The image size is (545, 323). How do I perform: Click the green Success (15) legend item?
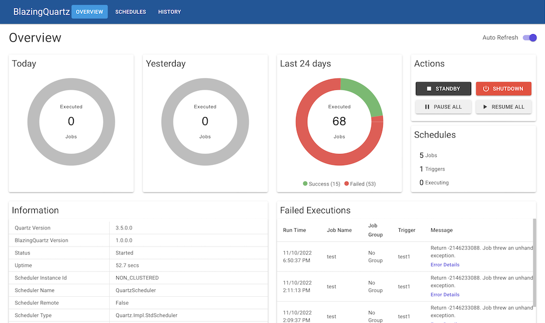click(x=322, y=184)
